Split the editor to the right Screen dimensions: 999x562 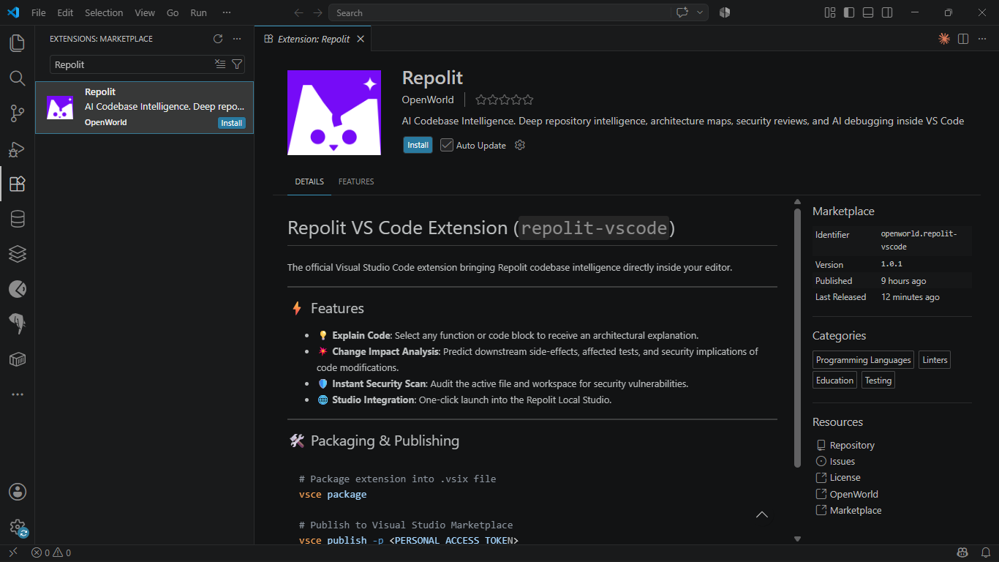963,39
